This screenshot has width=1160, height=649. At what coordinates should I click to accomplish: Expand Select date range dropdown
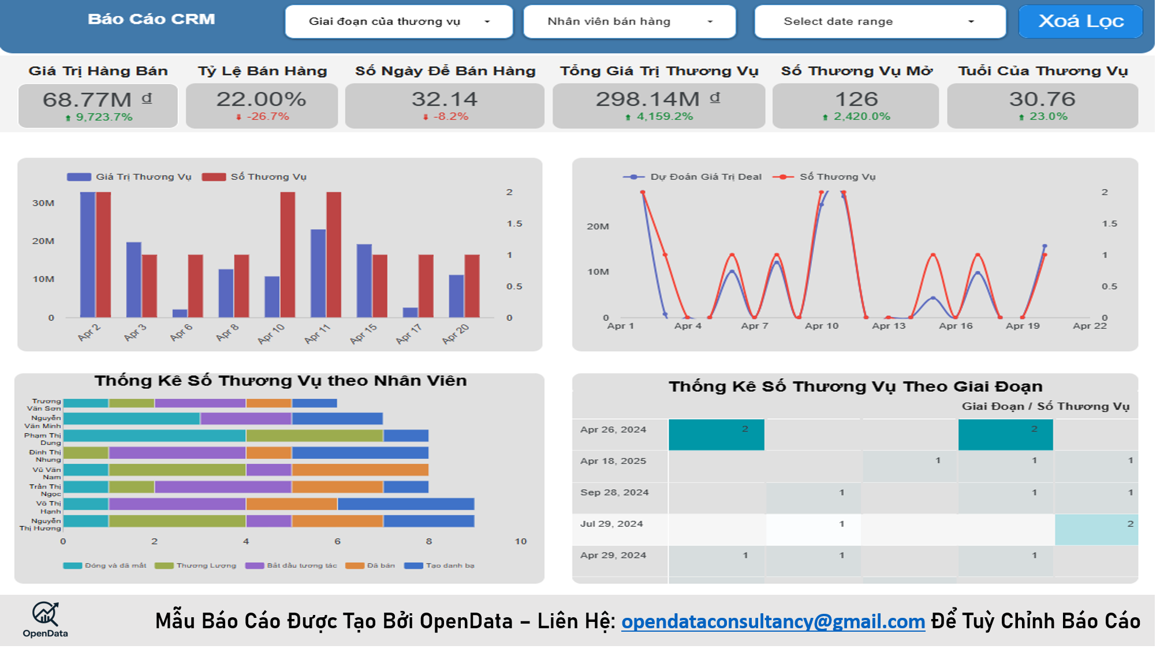coord(879,22)
